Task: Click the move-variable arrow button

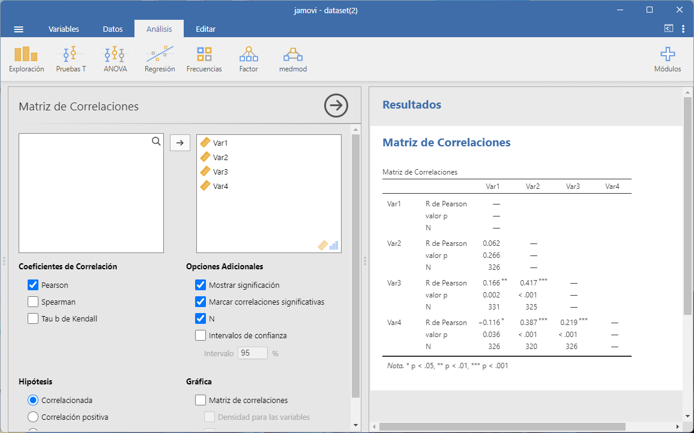Action: 180,143
